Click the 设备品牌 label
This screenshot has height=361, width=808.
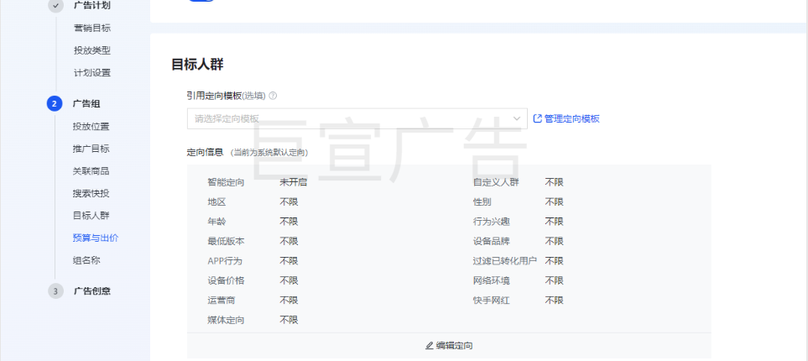(492, 241)
